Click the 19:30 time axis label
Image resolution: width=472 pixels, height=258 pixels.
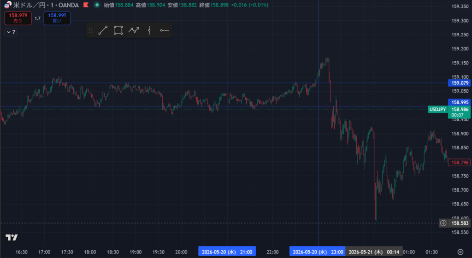pos(159,252)
